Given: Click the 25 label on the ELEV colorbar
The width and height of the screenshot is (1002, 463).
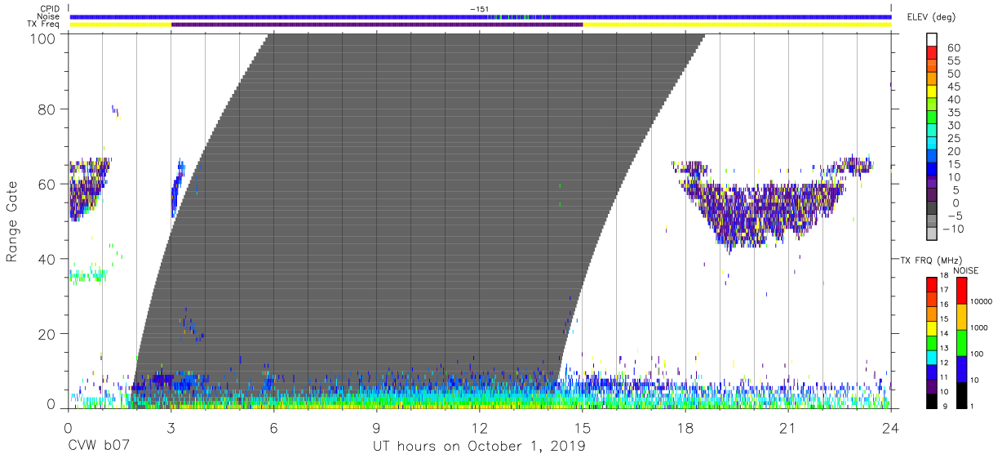Looking at the screenshot, I should (x=954, y=138).
